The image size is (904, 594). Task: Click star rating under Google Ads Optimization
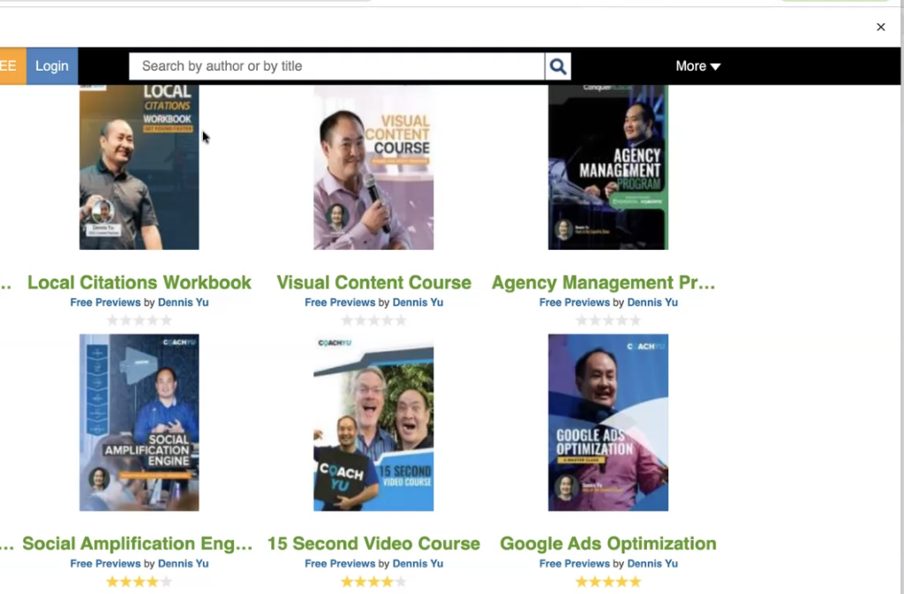(x=607, y=582)
